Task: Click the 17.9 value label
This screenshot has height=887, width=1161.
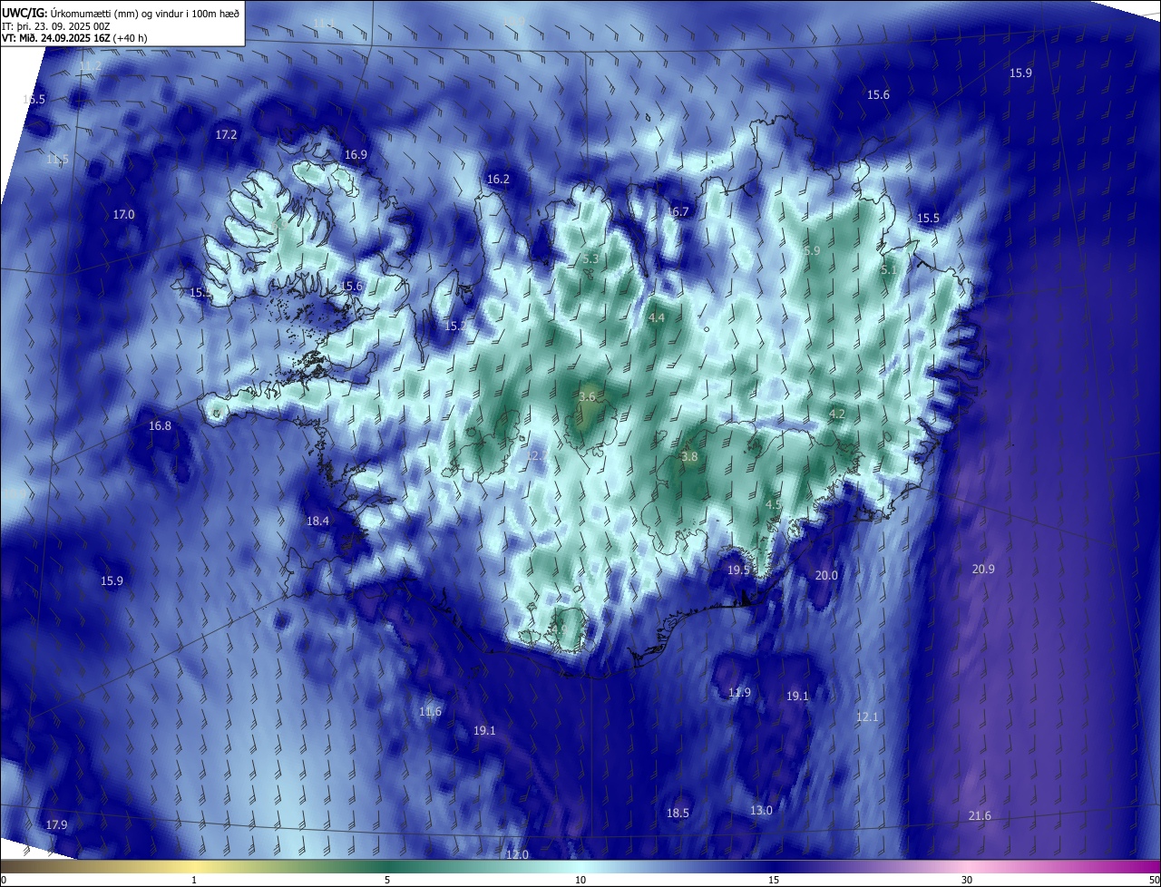Action: (56, 824)
